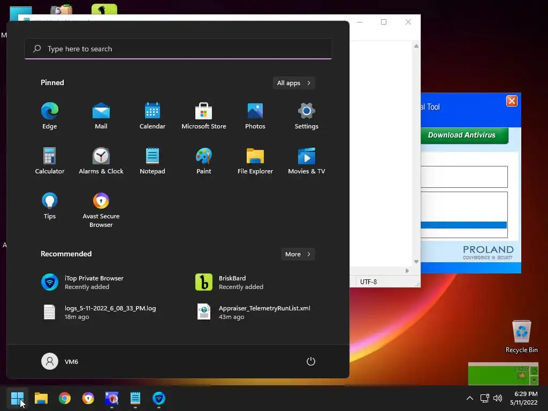Open File Explorer from the taskbar
The image size is (548, 411).
click(41, 398)
